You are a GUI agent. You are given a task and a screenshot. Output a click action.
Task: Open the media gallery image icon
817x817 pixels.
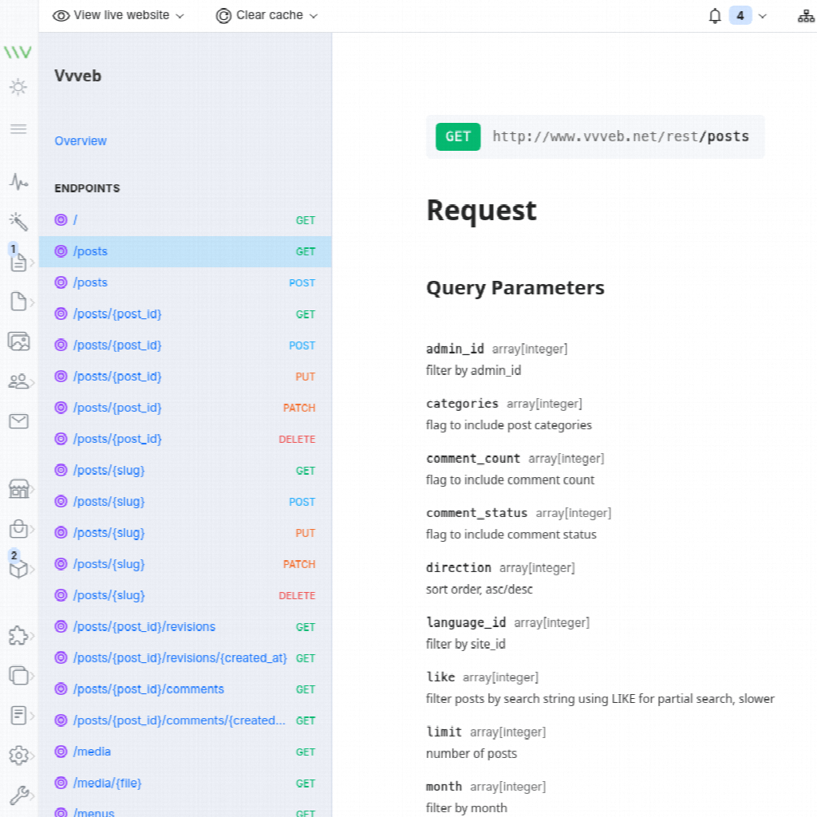click(18, 341)
